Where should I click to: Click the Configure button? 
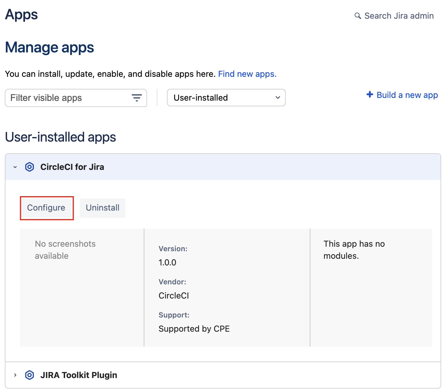[x=46, y=208]
